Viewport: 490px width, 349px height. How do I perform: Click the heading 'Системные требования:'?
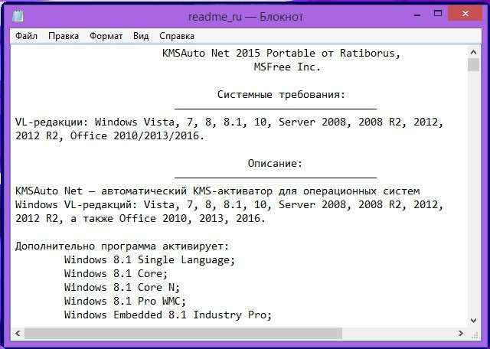click(x=281, y=94)
